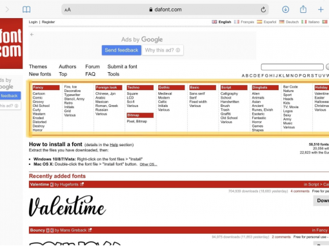Click the English language flag
This screenshot has width=329, height=246.
click(214, 22)
